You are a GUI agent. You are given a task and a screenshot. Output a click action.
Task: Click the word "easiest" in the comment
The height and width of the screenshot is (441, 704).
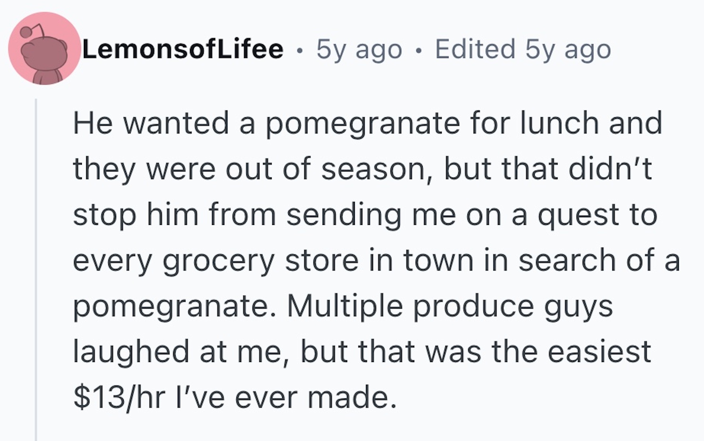click(599, 352)
